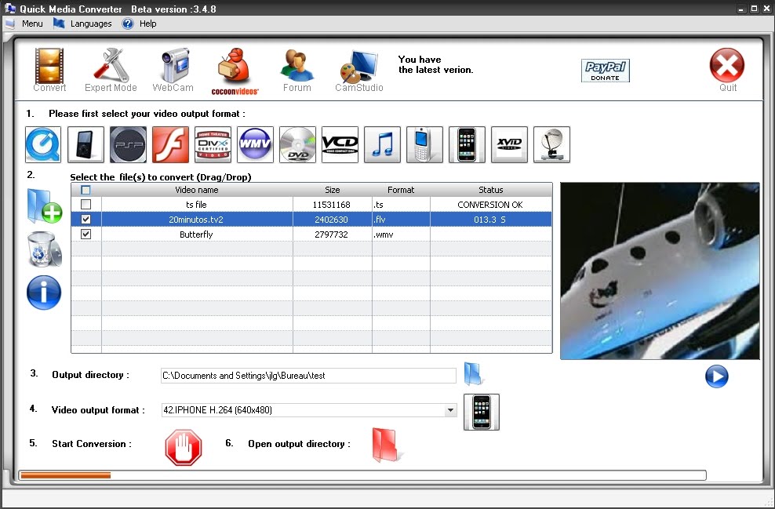Choose the PSP output format

(127, 144)
